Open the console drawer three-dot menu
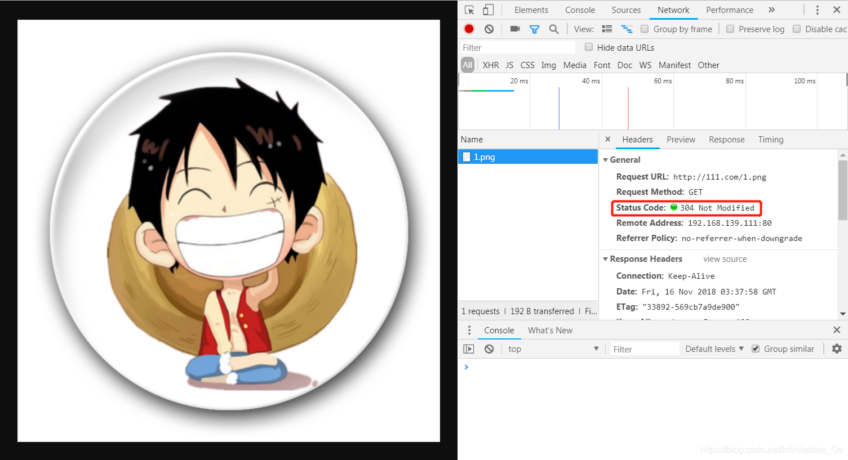 coord(469,330)
